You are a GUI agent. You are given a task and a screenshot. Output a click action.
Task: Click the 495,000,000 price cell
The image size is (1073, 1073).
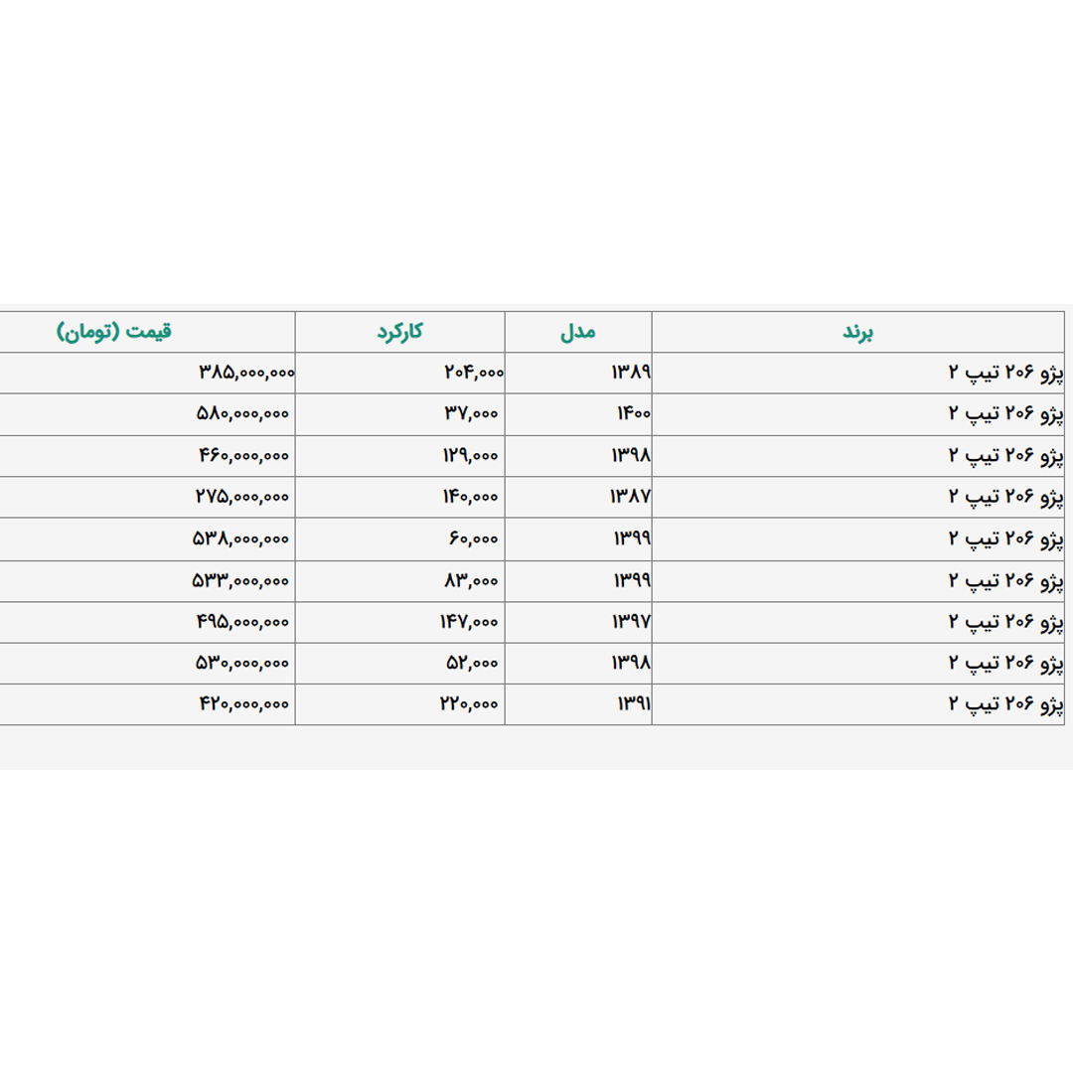tap(243, 622)
